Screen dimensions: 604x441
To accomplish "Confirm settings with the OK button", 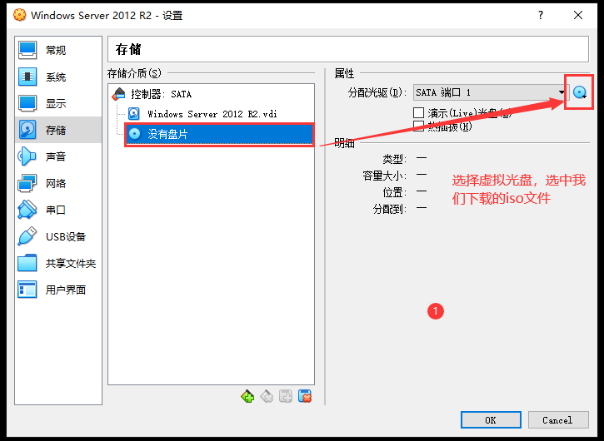I will 491,420.
